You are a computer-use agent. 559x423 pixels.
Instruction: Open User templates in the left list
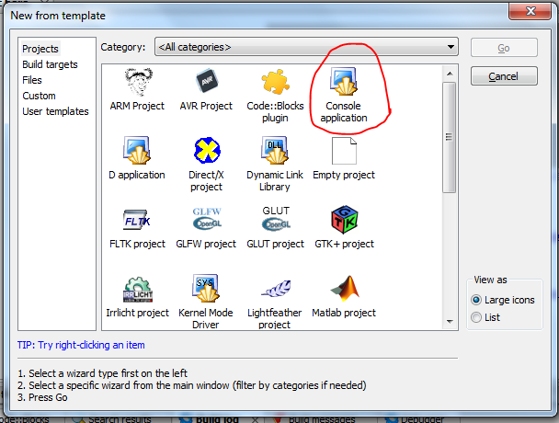55,111
